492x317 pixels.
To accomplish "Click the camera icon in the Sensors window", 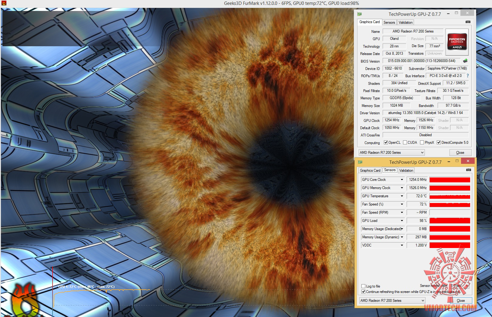I will (469, 170).
